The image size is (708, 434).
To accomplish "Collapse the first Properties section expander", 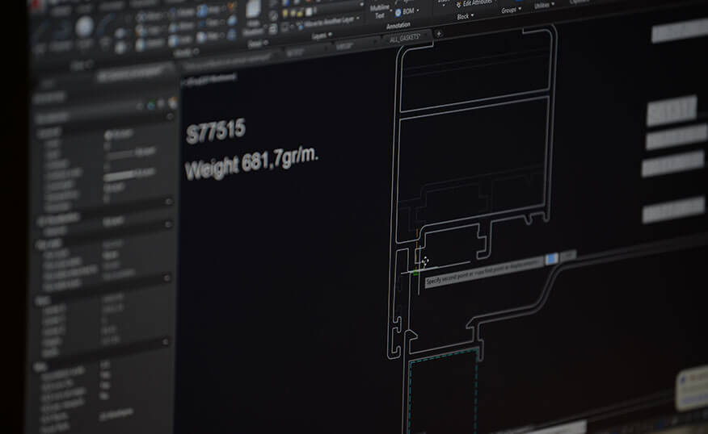I will pos(169,117).
